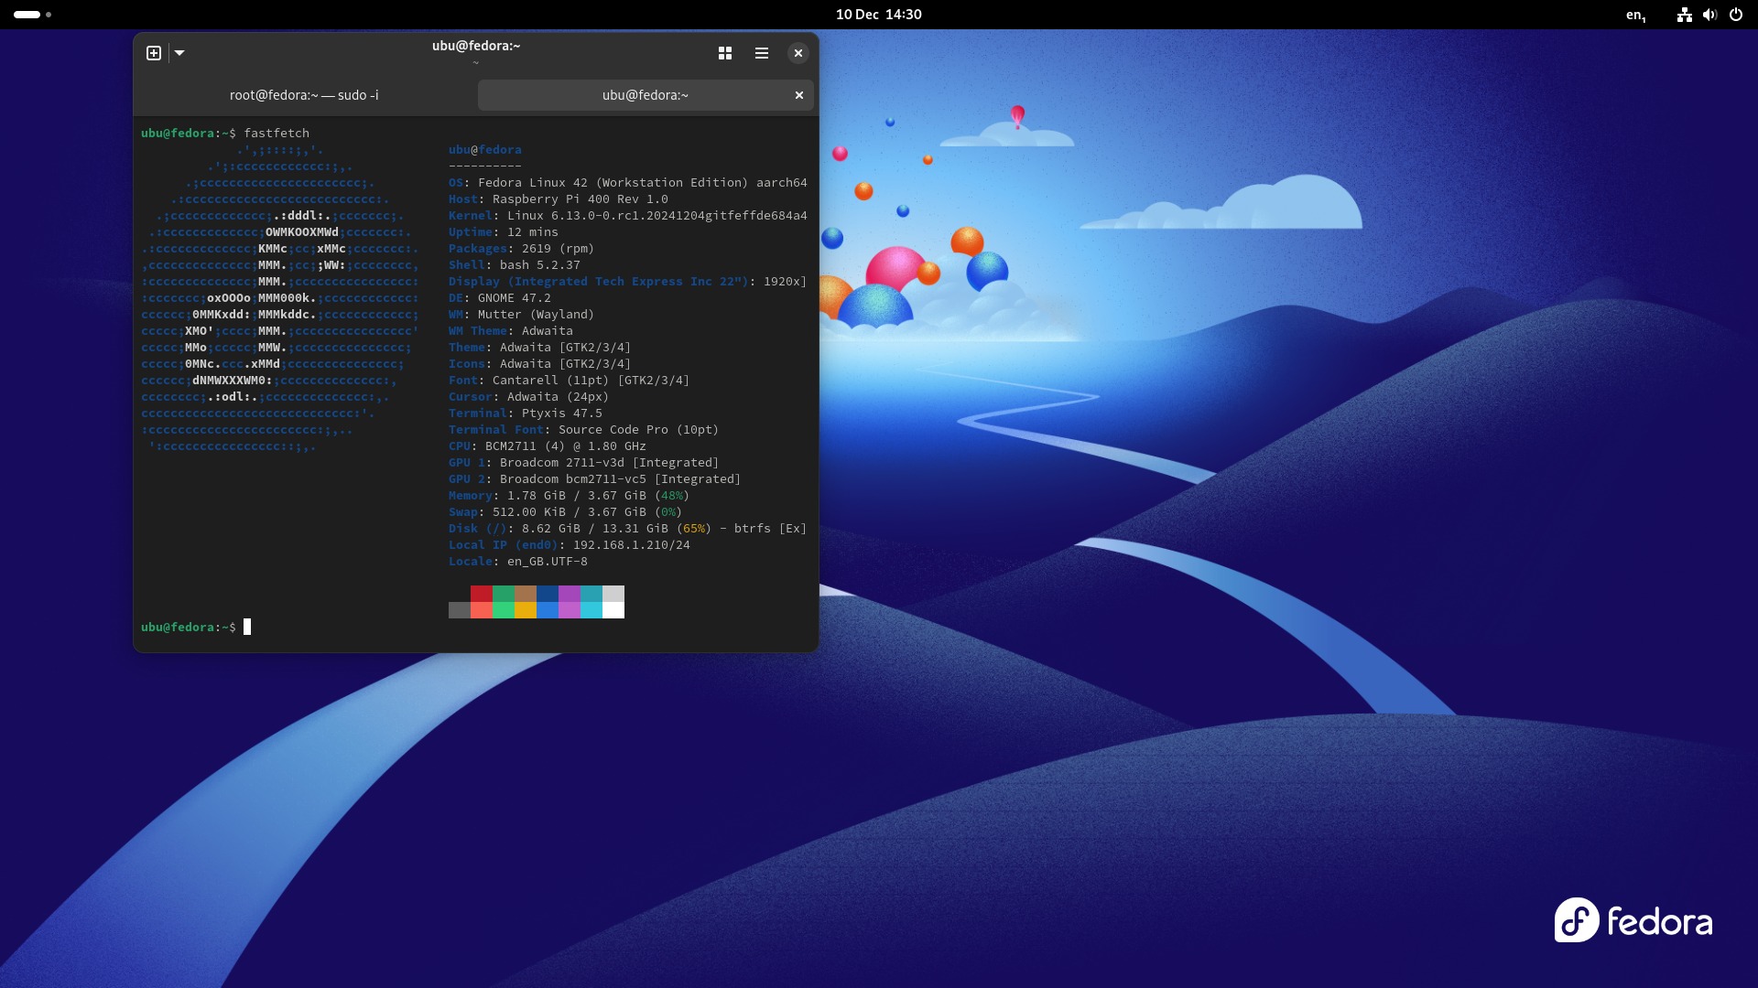Open a new terminal tab
Viewport: 1758px width, 988px height.
(154, 53)
